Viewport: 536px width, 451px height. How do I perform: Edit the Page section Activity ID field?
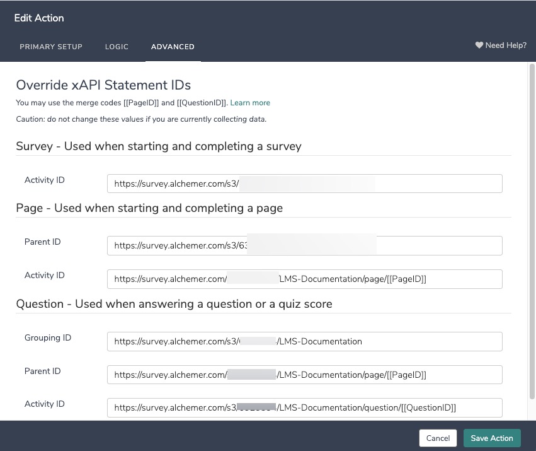(x=304, y=279)
